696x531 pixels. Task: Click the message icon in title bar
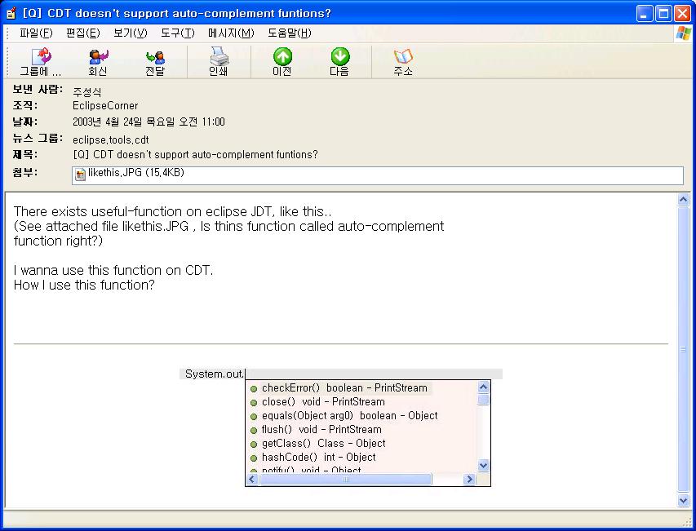click(x=11, y=13)
